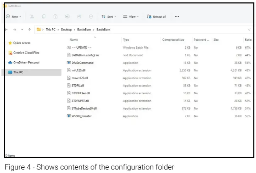
Task: Open the New dropdown menu
Action: pyautogui.click(x=14, y=17)
